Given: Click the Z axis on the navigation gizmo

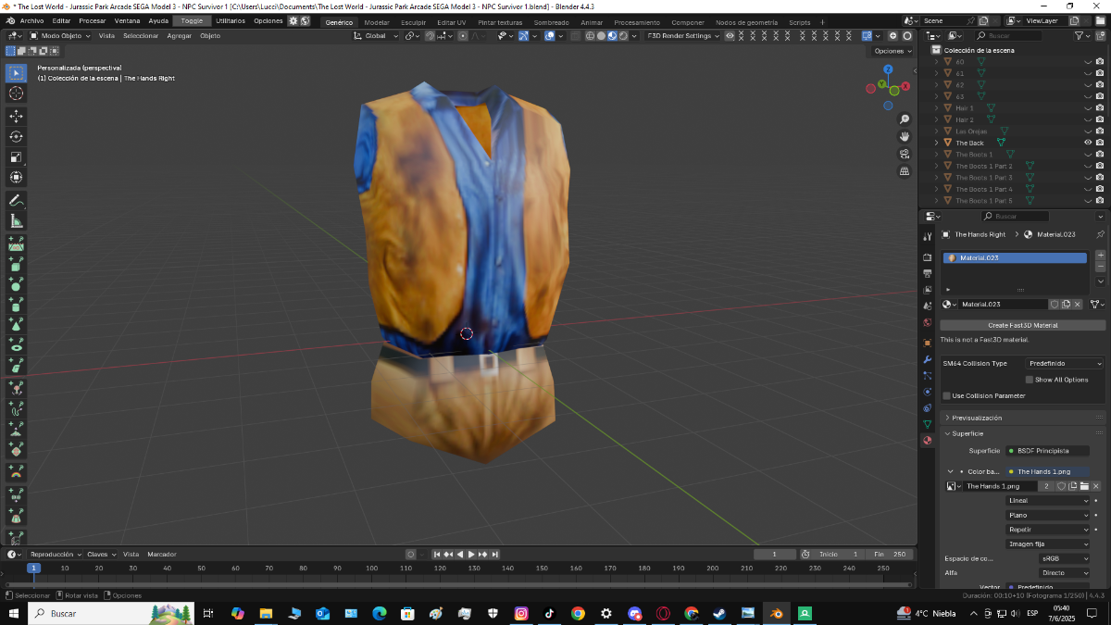Looking at the screenshot, I should coord(888,69).
